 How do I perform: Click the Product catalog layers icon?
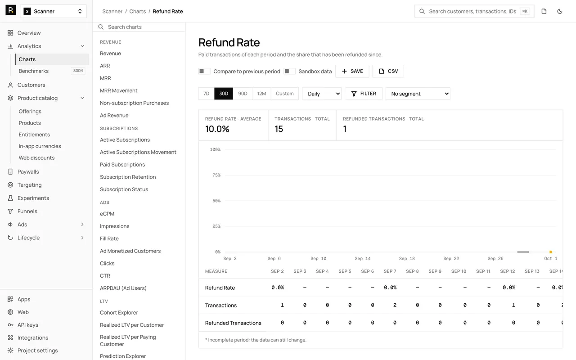tap(10, 98)
